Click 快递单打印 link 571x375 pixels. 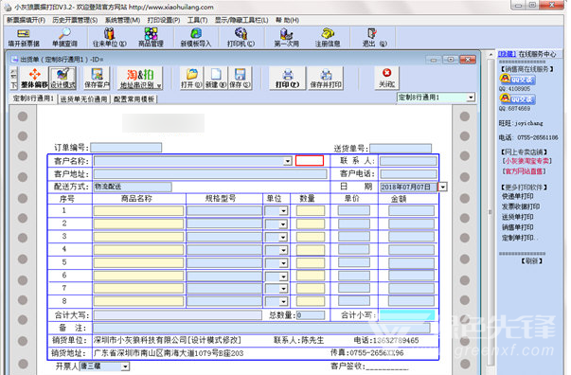[517, 196]
